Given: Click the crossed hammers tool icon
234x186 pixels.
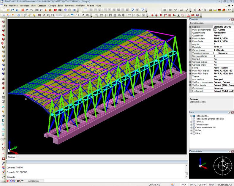Looking at the screenshot, I should (x=176, y=10).
